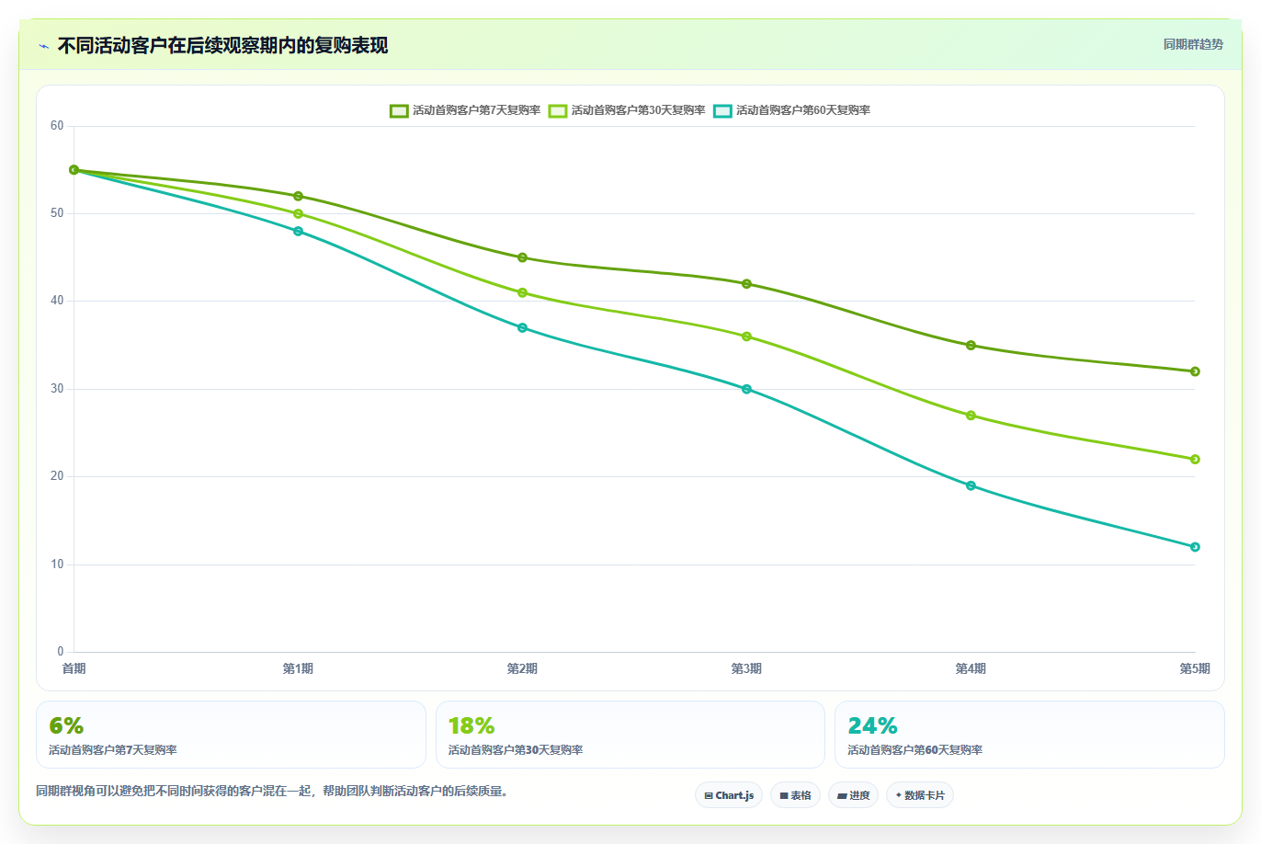Click the 30-day series point at 第3期
The height and width of the screenshot is (844, 1261).
click(x=746, y=336)
